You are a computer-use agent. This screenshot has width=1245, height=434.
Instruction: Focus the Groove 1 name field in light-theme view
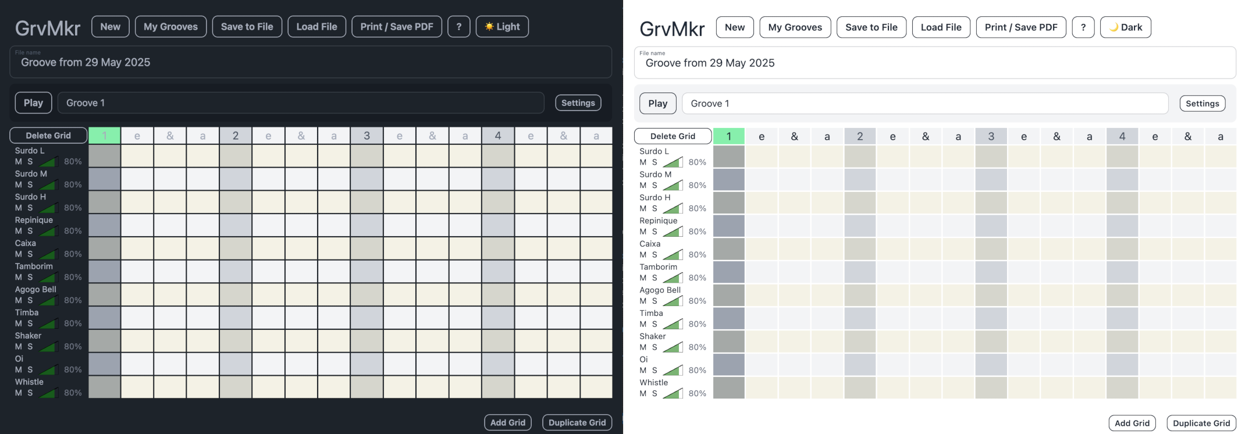pos(925,104)
